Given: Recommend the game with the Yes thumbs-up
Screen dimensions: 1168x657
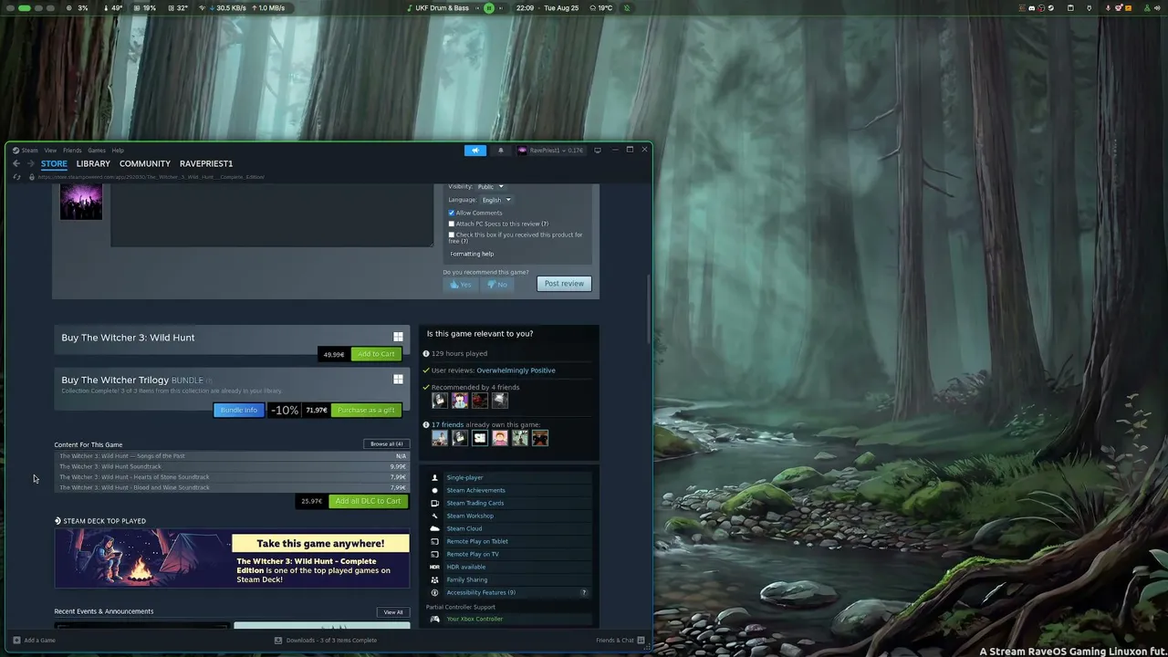Looking at the screenshot, I should pos(460,285).
